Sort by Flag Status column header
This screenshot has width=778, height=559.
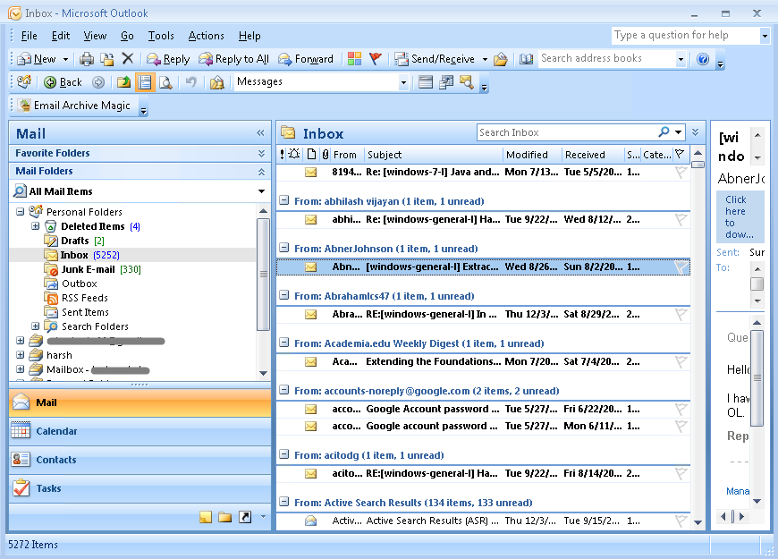[x=680, y=155]
